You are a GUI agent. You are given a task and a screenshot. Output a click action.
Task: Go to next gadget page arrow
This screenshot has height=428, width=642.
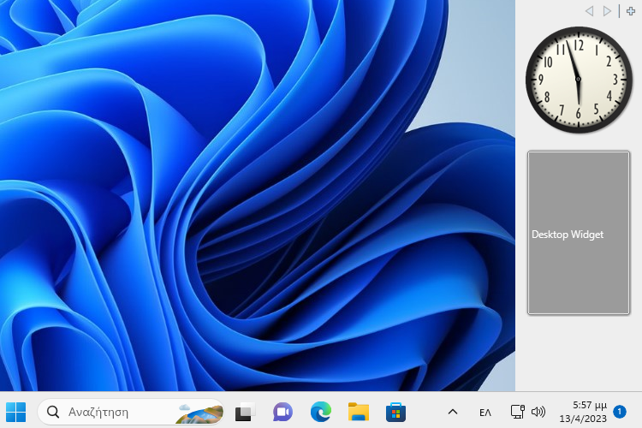click(607, 11)
